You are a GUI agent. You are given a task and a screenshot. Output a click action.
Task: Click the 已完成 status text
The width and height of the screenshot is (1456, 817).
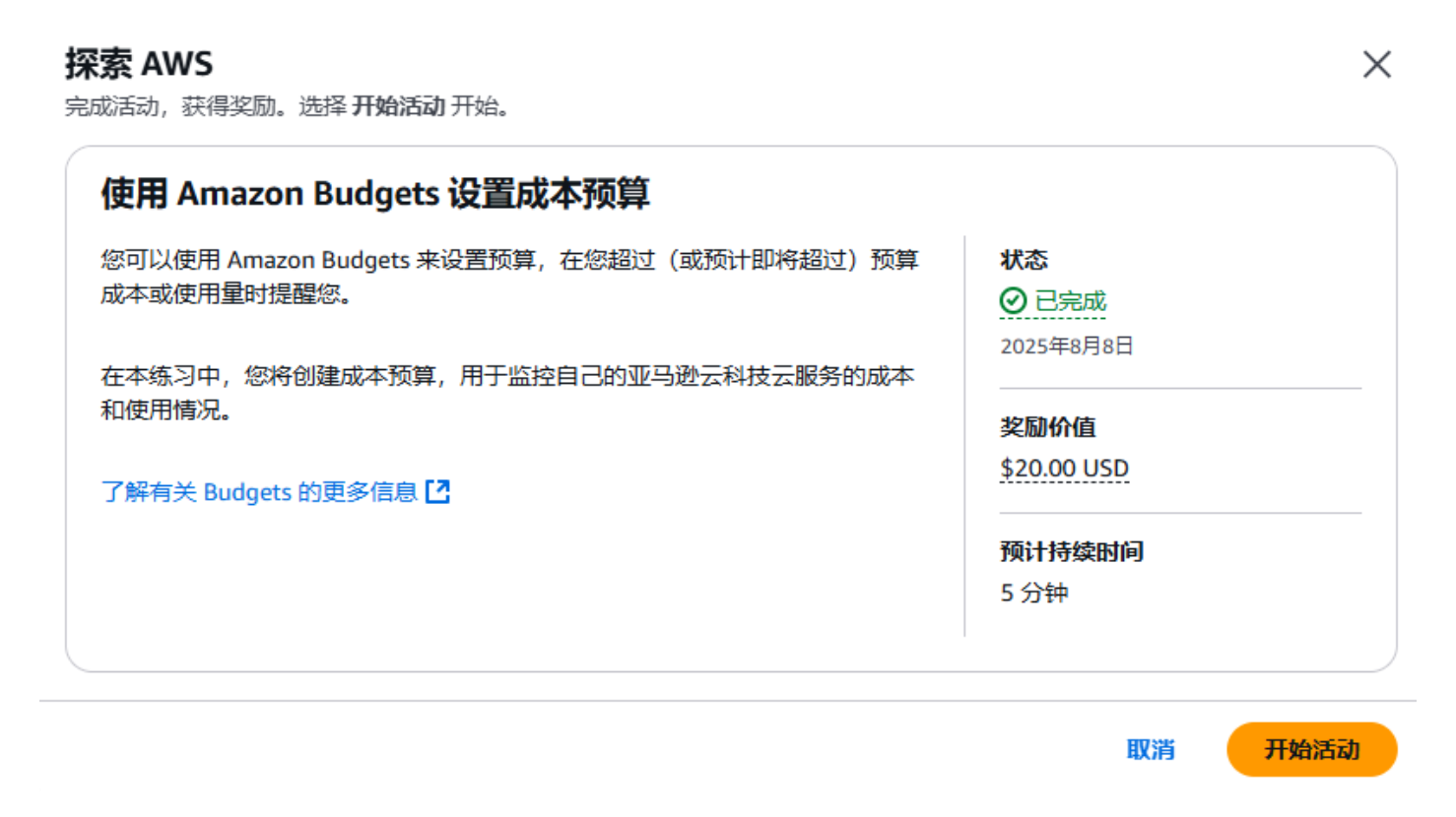1070,301
